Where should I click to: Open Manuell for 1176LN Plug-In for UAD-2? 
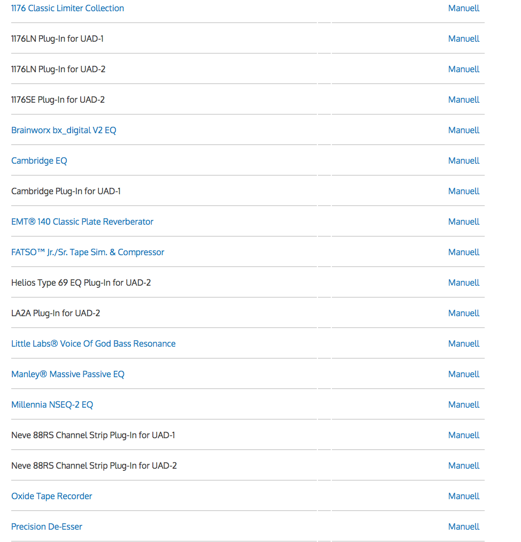[463, 69]
